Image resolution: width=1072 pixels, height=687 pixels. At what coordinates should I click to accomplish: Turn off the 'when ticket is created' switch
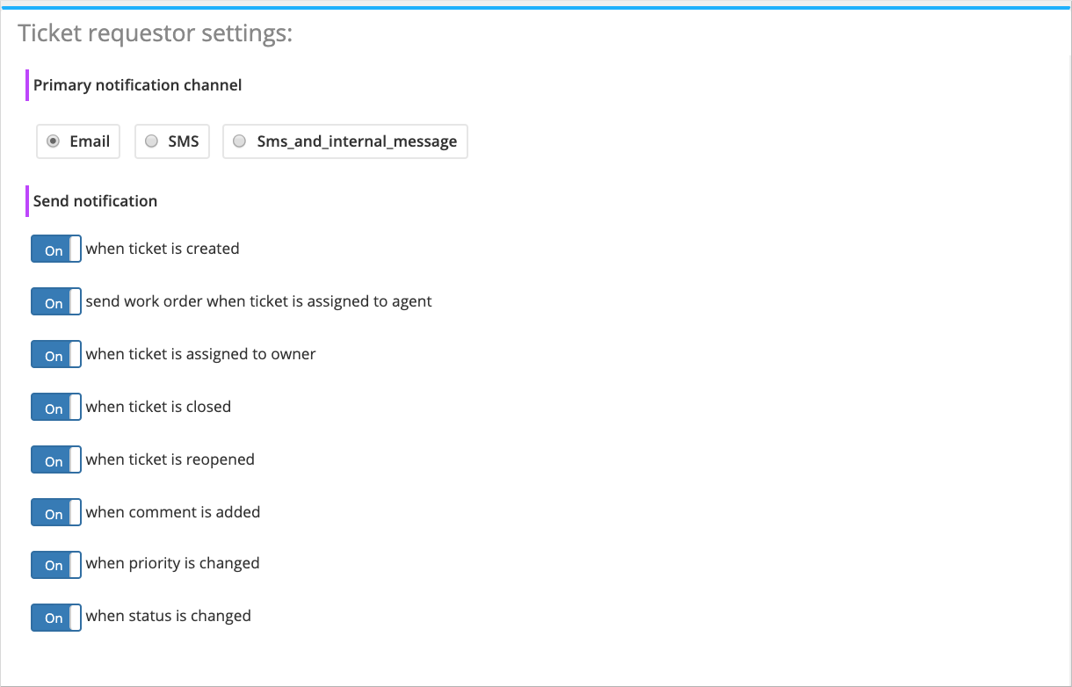56,249
